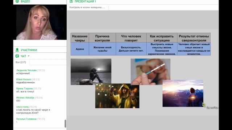232x130 pixels.
Task: Click the mountain sunrise image
Action: pos(183,94)
